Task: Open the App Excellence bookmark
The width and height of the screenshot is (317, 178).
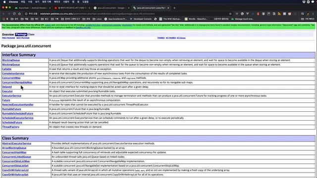Action: click(115, 19)
